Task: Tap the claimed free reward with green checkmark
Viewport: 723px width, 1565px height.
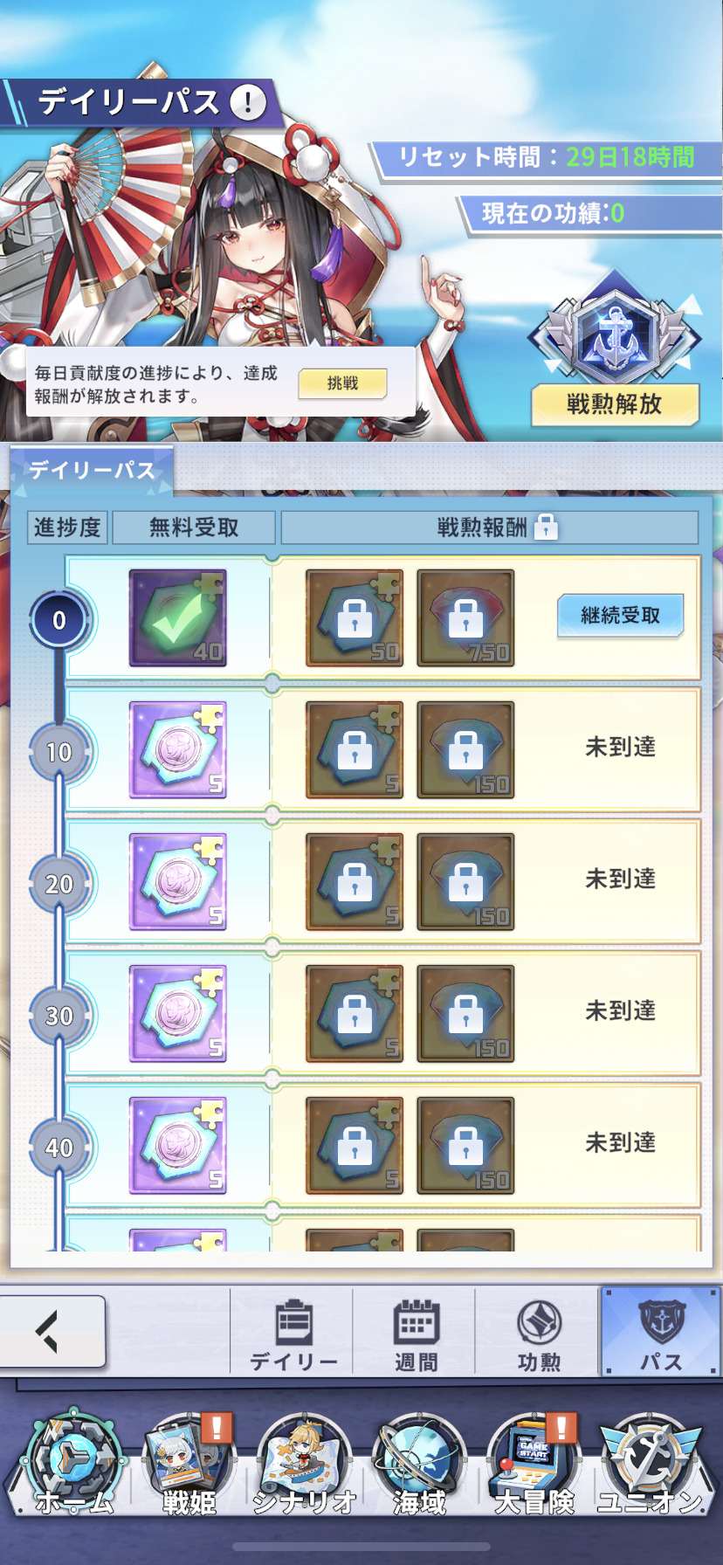Action: (178, 618)
